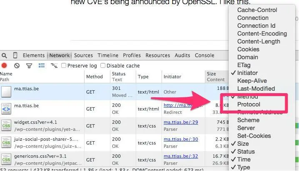Enable the Disable cache checkbox

click(x=103, y=65)
